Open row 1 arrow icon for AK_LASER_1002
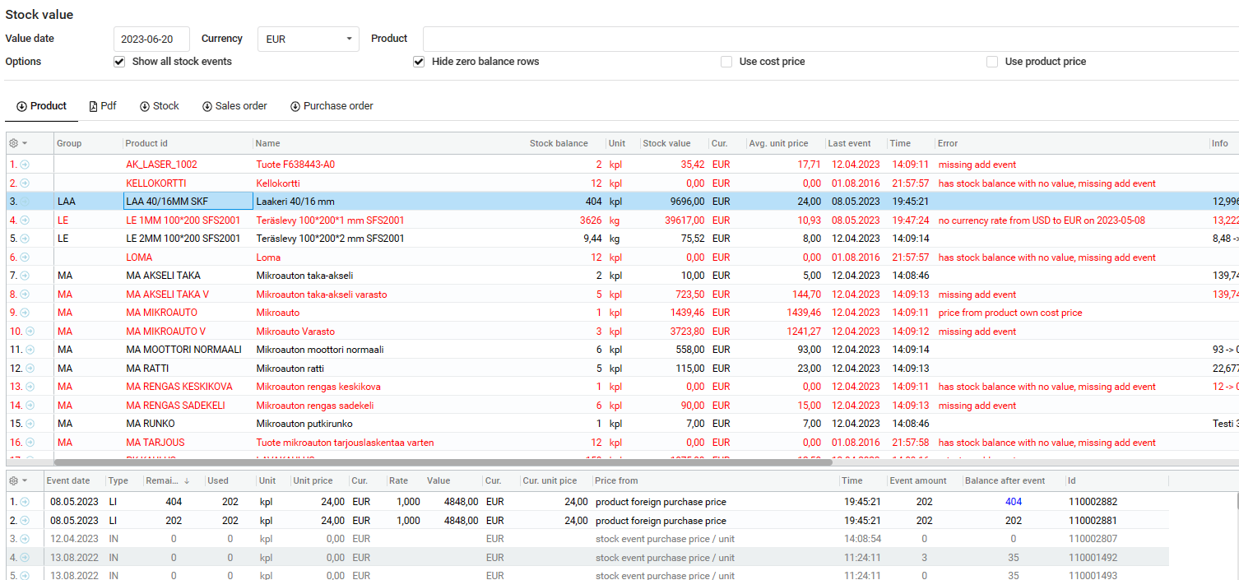This screenshot has height=580, width=1239. click(x=25, y=165)
